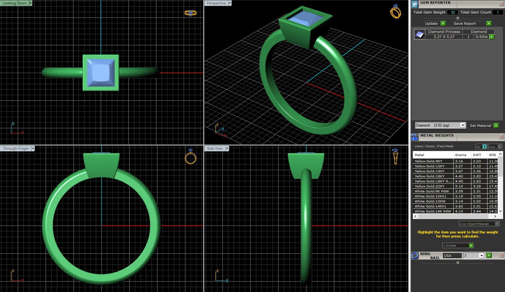The width and height of the screenshot is (505, 292).
Task: Open the Diamond material dropdown
Action: [462, 125]
